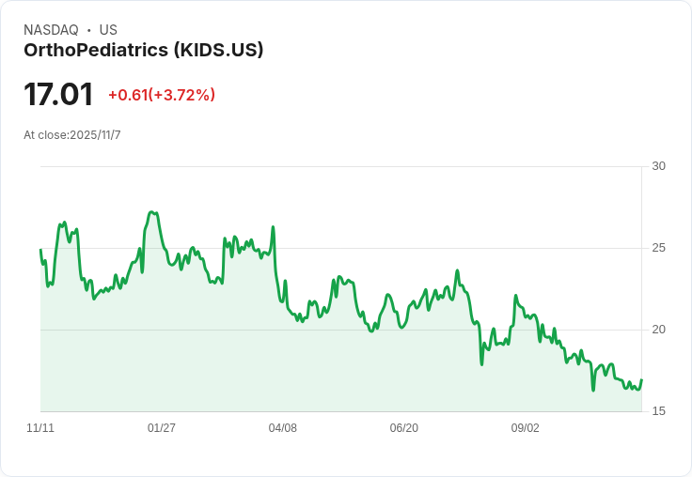Image resolution: width=692 pixels, height=477 pixels.
Task: Click the 25 price axis label
Action: coord(658,248)
